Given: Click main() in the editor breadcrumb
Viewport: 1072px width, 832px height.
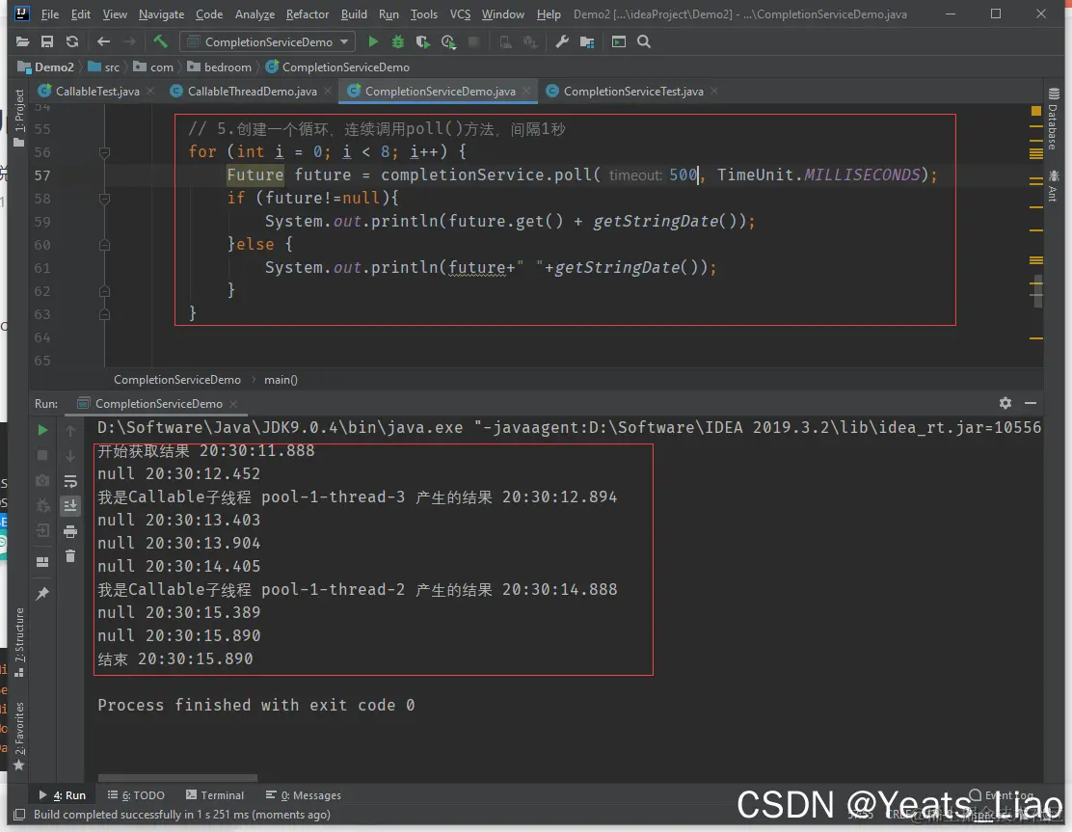Looking at the screenshot, I should 281,380.
